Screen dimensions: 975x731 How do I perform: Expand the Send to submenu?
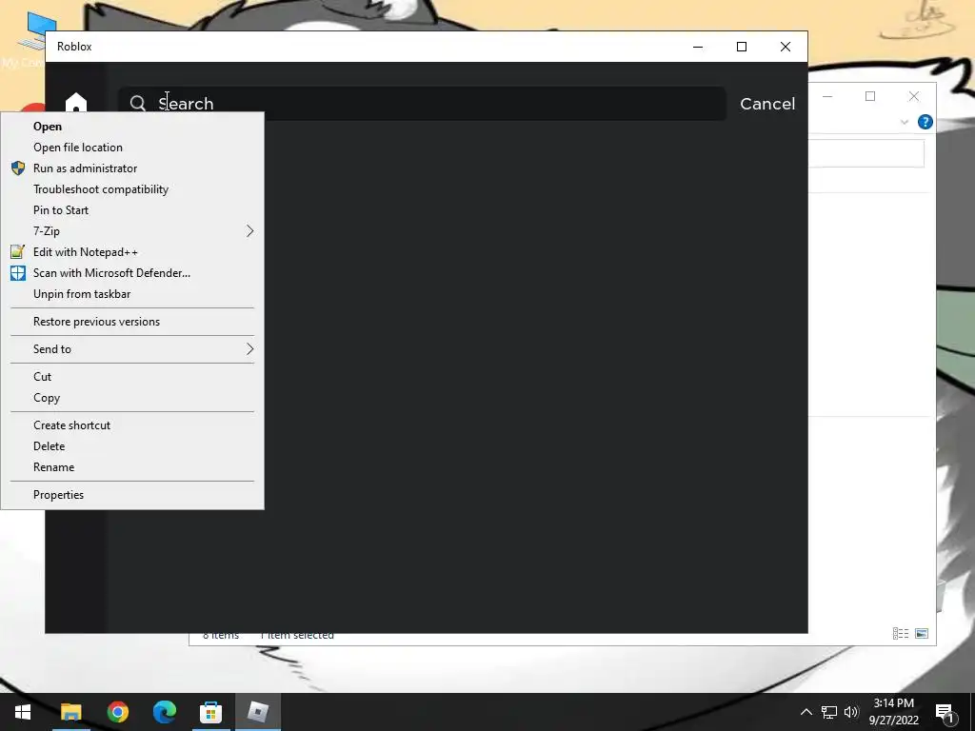pyautogui.click(x=132, y=349)
